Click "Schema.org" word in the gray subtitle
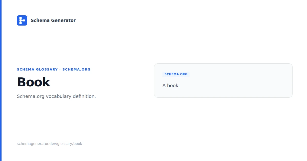 tap(31, 96)
